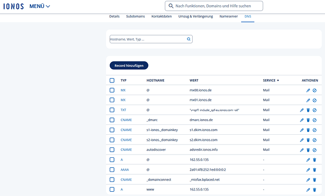Focus the Hostname, Wert, Typ filter field
The height and width of the screenshot is (196, 325).
[147, 40]
